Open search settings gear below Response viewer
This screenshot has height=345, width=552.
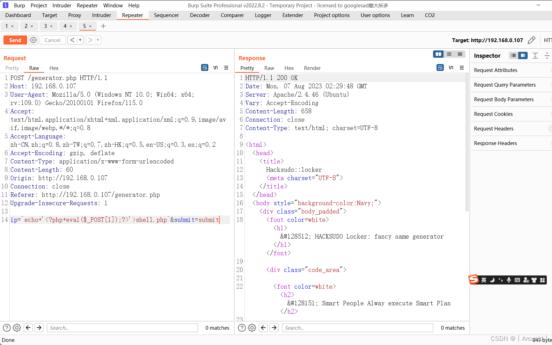252,328
